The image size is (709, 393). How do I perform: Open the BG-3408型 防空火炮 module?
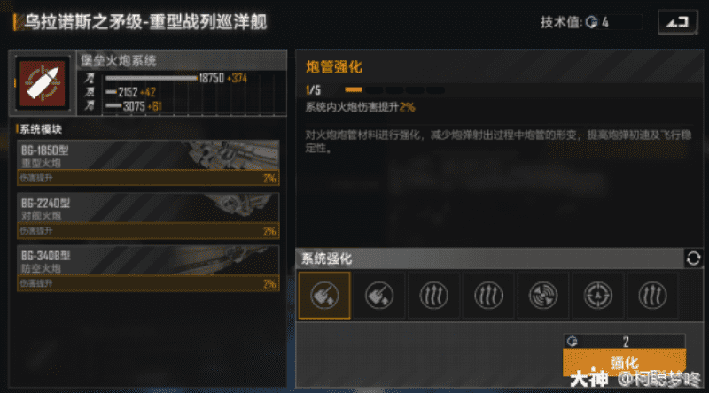tap(148, 268)
